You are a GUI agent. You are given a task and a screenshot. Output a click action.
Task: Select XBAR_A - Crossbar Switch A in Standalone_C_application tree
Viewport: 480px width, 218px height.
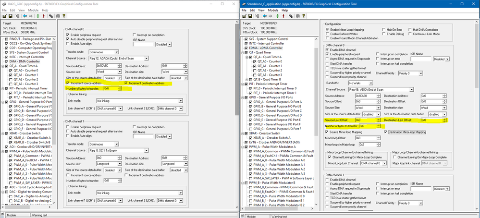[x=273, y=138]
